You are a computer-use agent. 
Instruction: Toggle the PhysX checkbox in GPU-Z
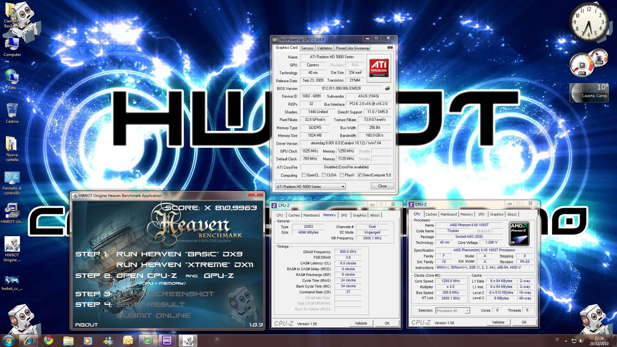pyautogui.click(x=342, y=175)
